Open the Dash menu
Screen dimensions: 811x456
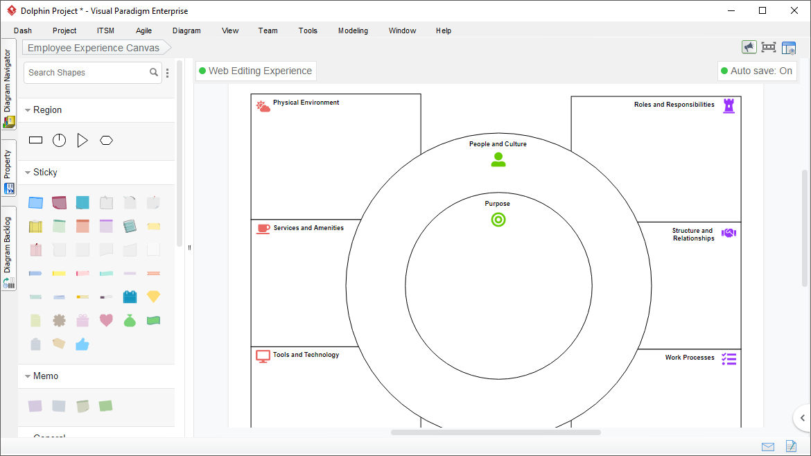(23, 30)
